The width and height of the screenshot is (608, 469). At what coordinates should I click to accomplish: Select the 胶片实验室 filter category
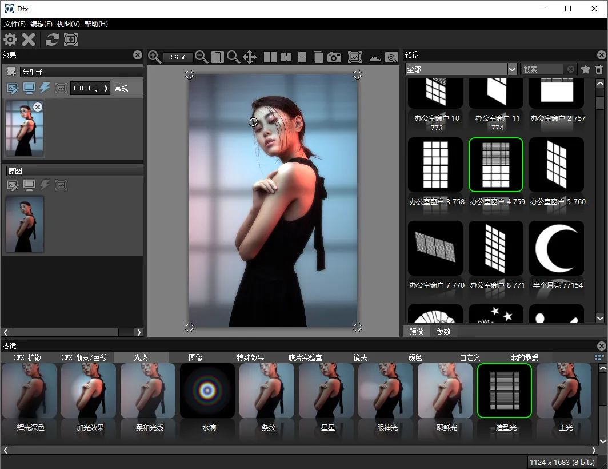tap(305, 357)
